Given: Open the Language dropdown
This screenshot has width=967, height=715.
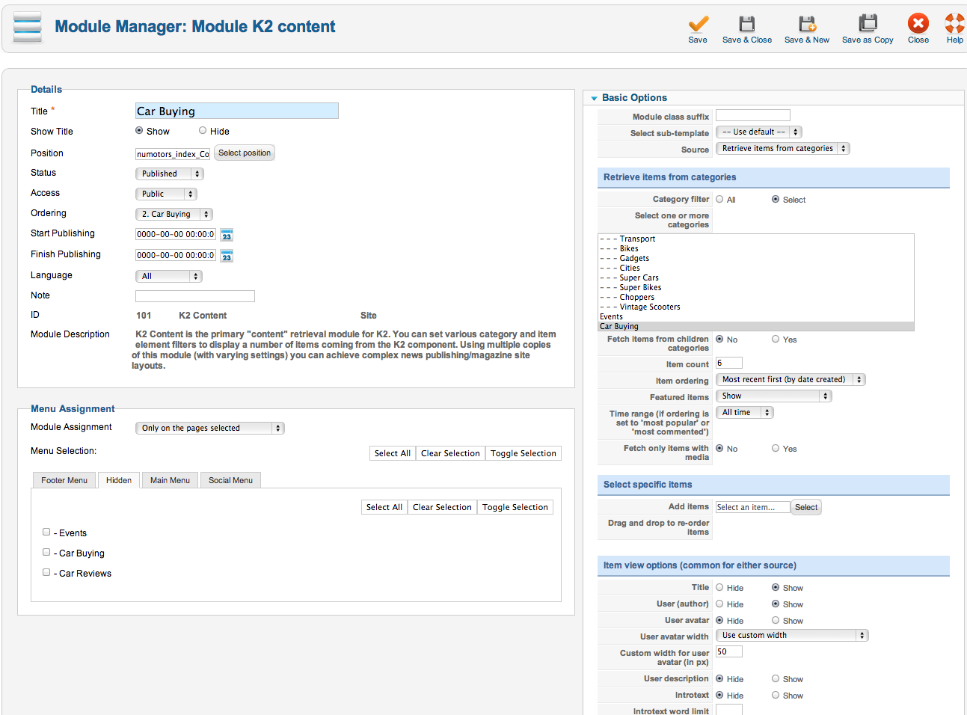Looking at the screenshot, I should pos(169,276).
